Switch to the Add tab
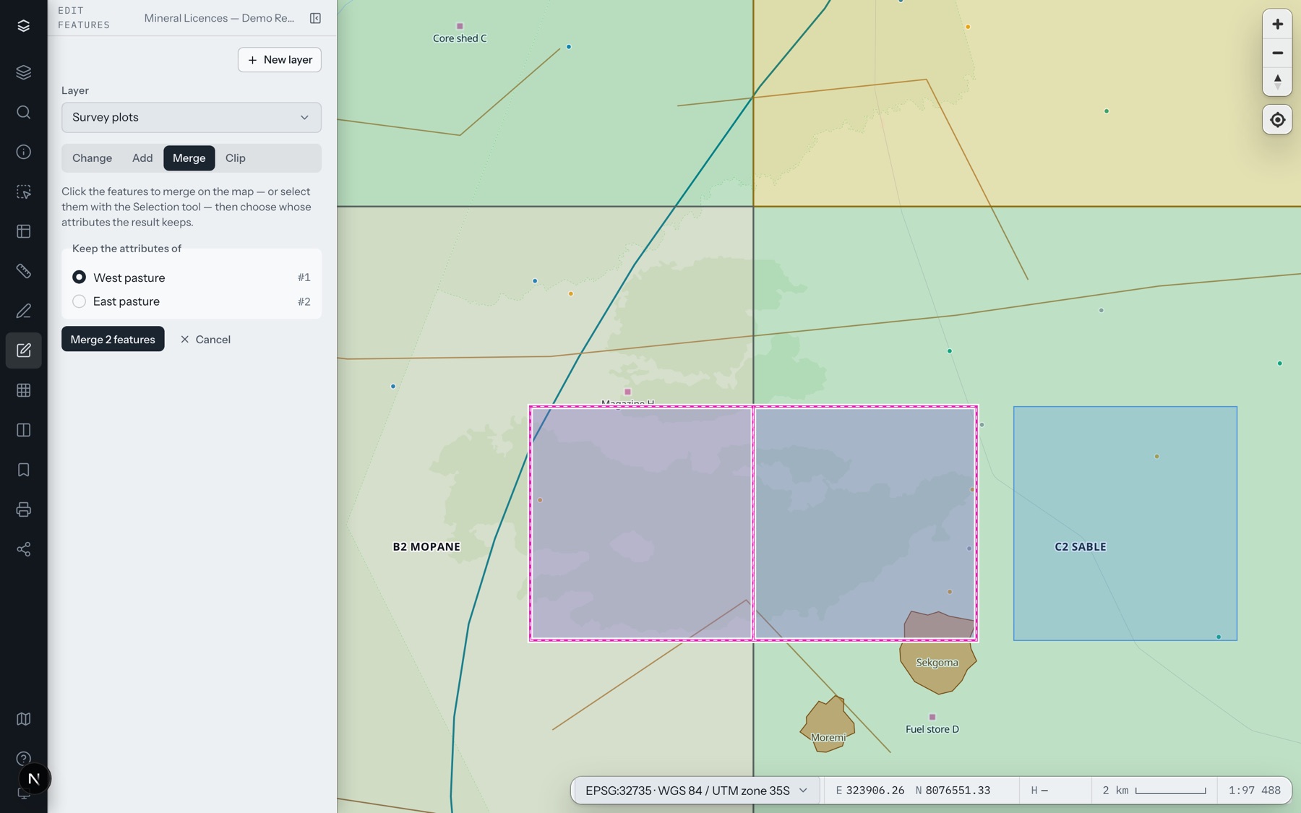The width and height of the screenshot is (1301, 813). coord(142,158)
